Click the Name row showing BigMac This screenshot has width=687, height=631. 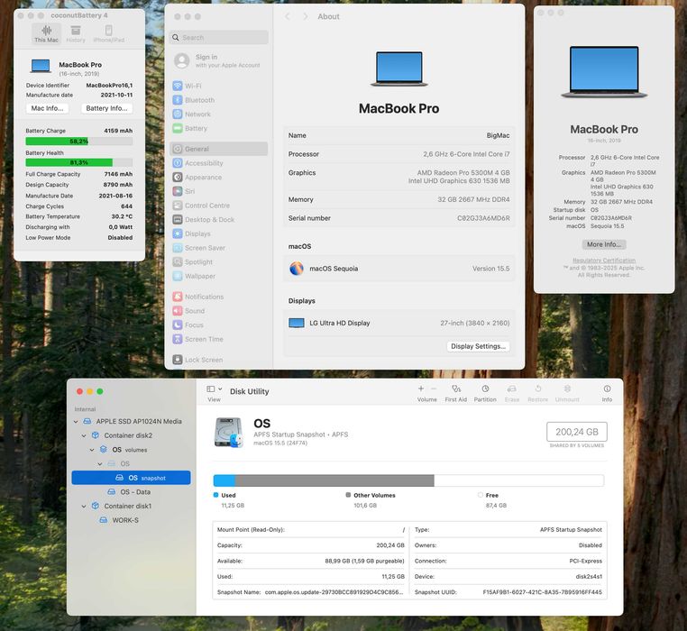(398, 135)
